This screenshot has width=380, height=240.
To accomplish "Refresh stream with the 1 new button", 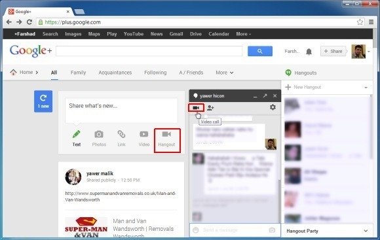I will pyautogui.click(x=43, y=101).
